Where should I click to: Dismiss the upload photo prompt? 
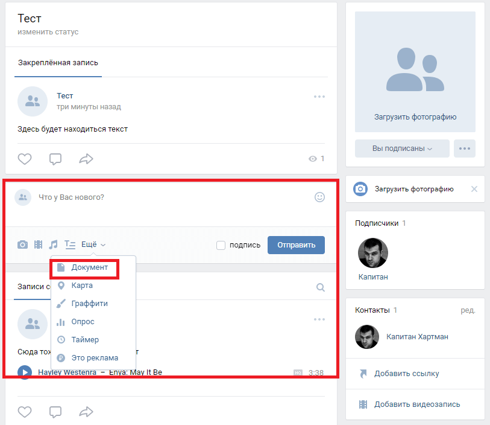(x=474, y=189)
